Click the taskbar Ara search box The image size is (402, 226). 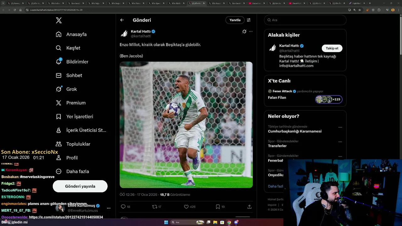click(x=187, y=222)
